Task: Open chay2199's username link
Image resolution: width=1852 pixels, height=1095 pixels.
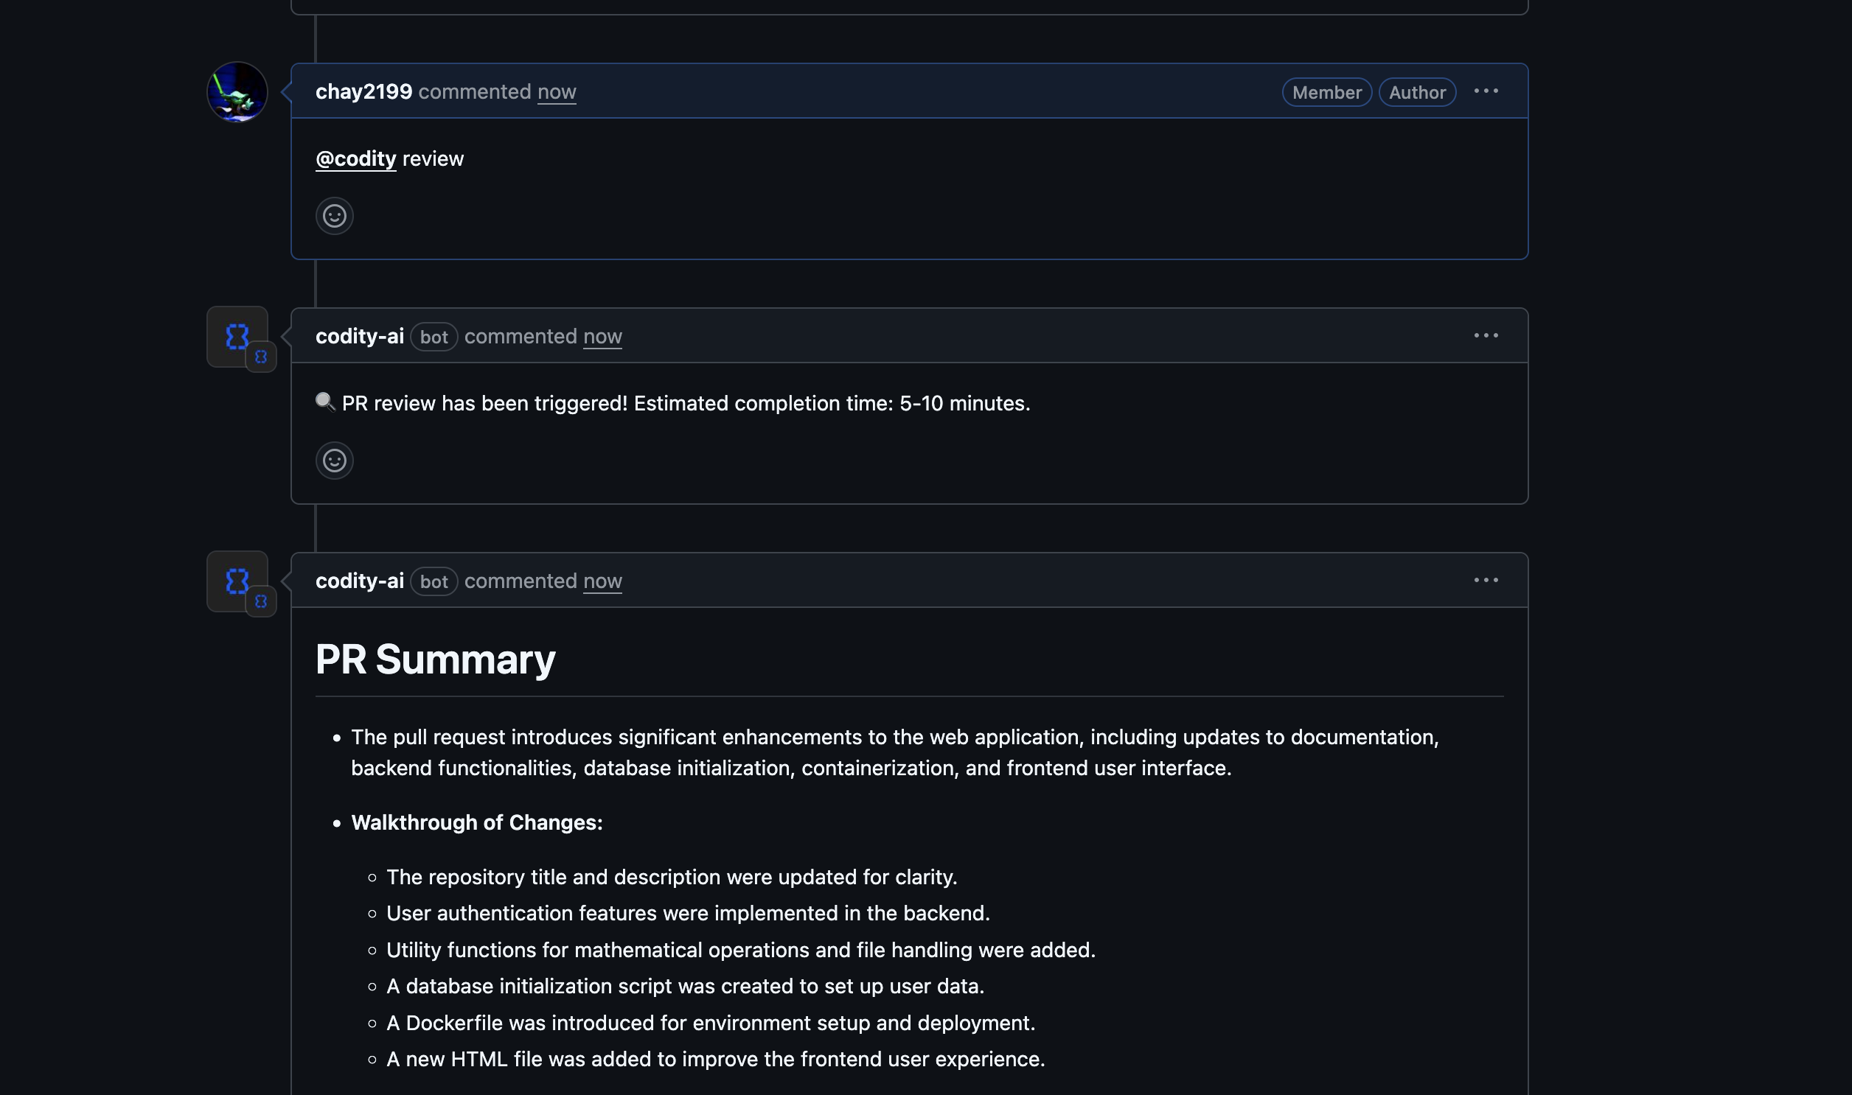Action: tap(363, 91)
